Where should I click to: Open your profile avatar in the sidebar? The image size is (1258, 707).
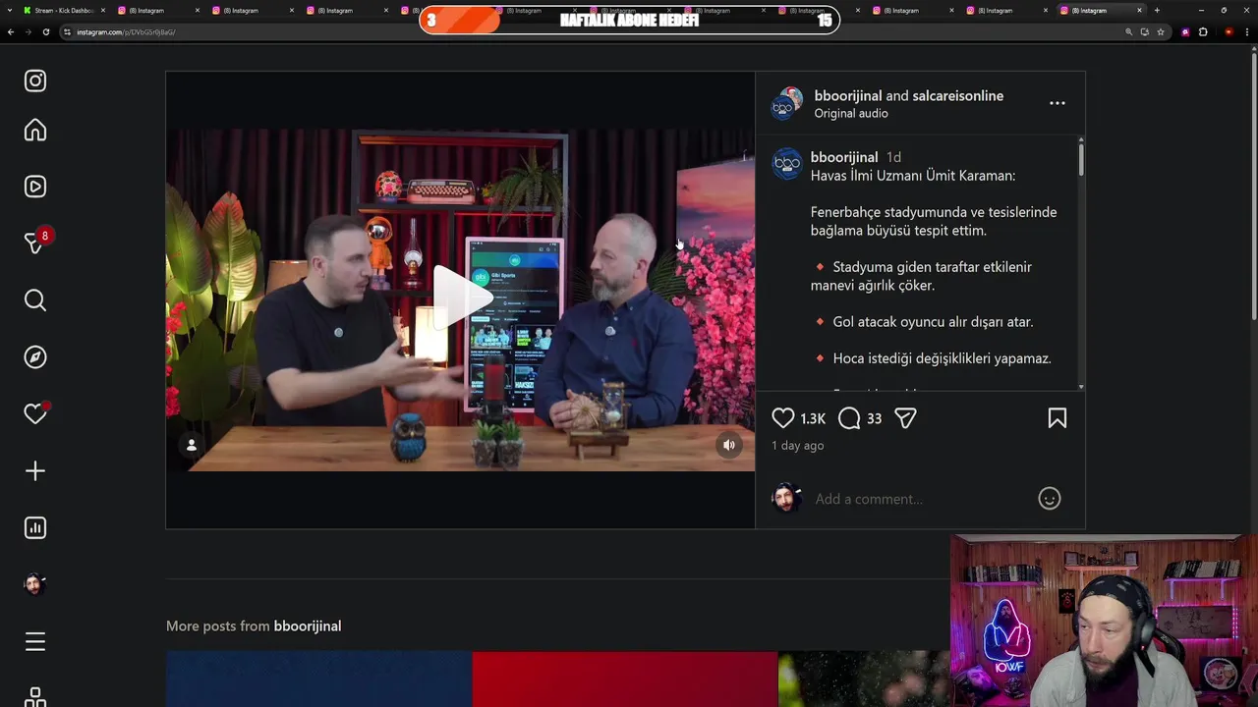click(35, 584)
